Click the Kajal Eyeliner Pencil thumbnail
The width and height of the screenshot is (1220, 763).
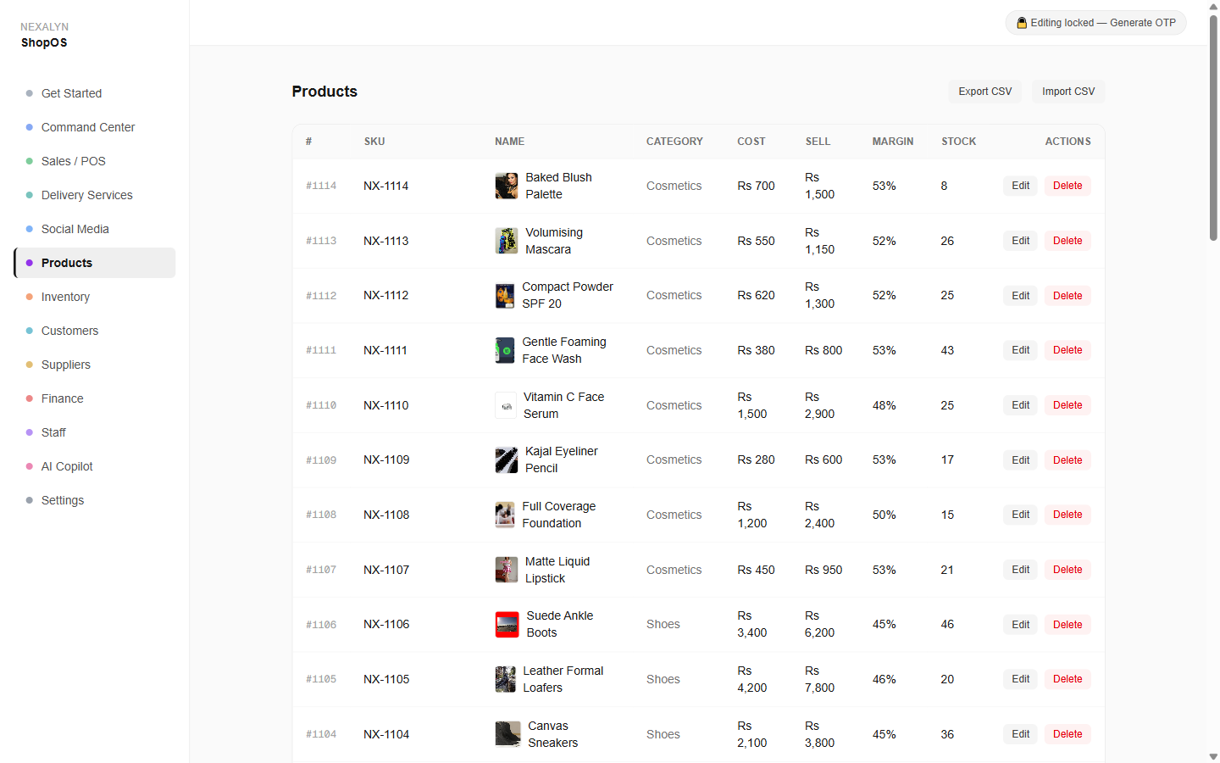click(507, 460)
